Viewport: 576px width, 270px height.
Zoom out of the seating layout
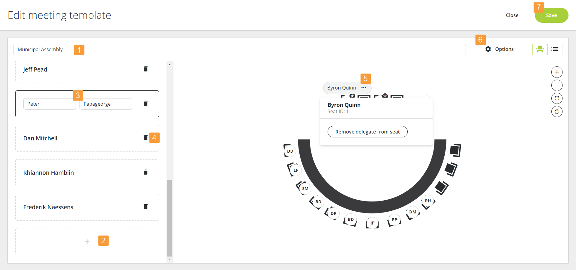tap(557, 85)
